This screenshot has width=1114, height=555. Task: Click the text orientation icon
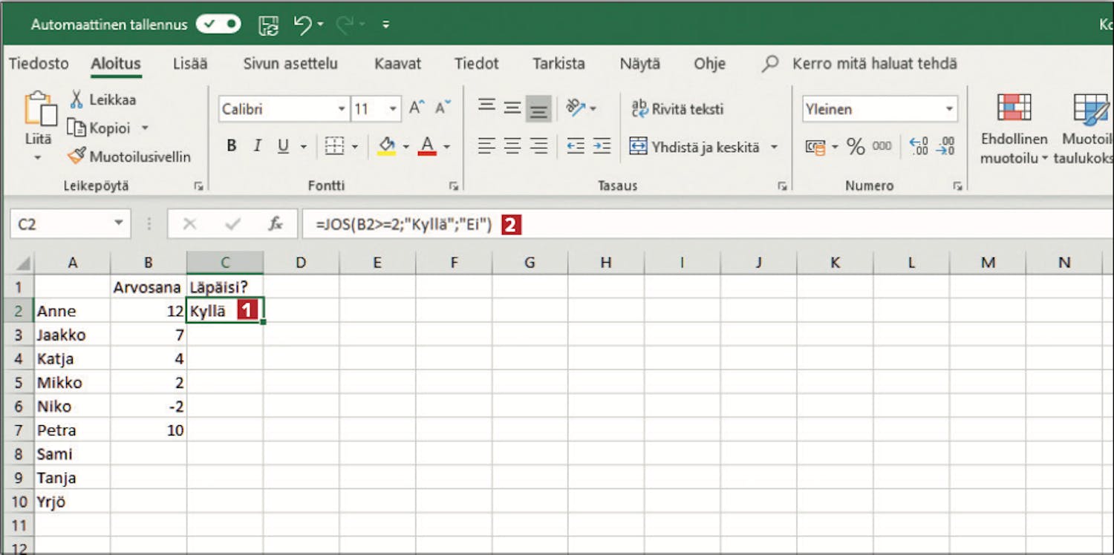(x=576, y=108)
